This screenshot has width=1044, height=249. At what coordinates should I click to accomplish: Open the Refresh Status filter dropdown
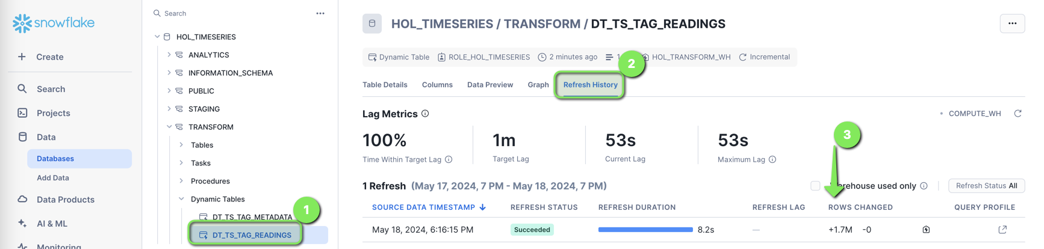(x=986, y=186)
